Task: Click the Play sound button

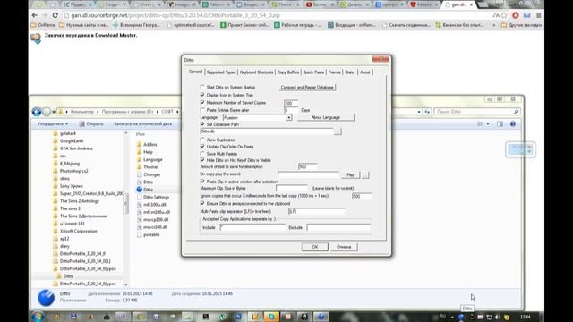Action: point(350,175)
